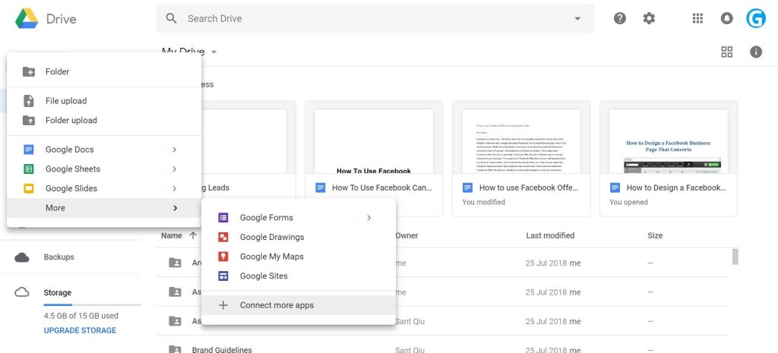Expand the More submenu chevron

tap(175, 208)
